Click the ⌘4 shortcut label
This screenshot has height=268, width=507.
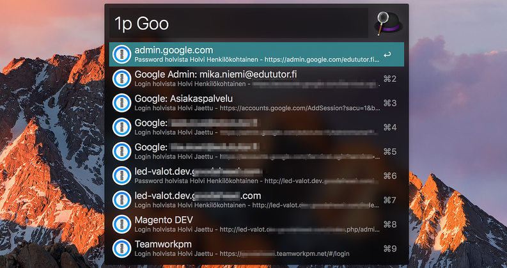pyautogui.click(x=389, y=127)
